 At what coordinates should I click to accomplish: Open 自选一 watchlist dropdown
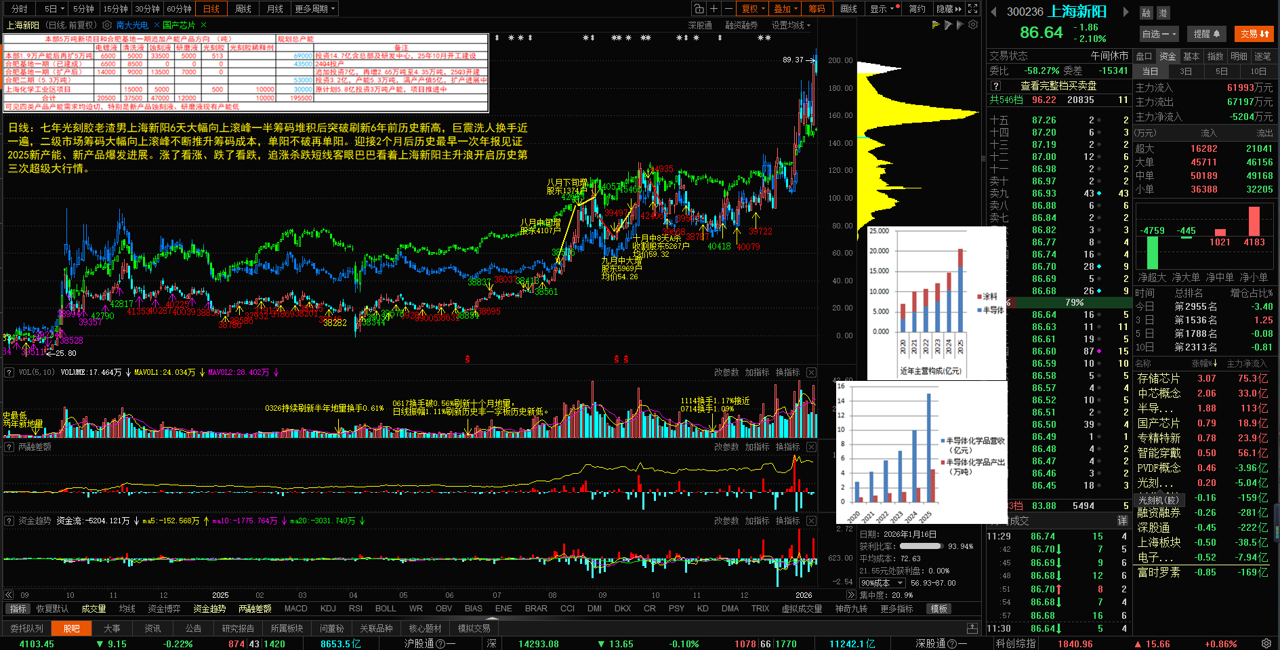pyautogui.click(x=1159, y=34)
